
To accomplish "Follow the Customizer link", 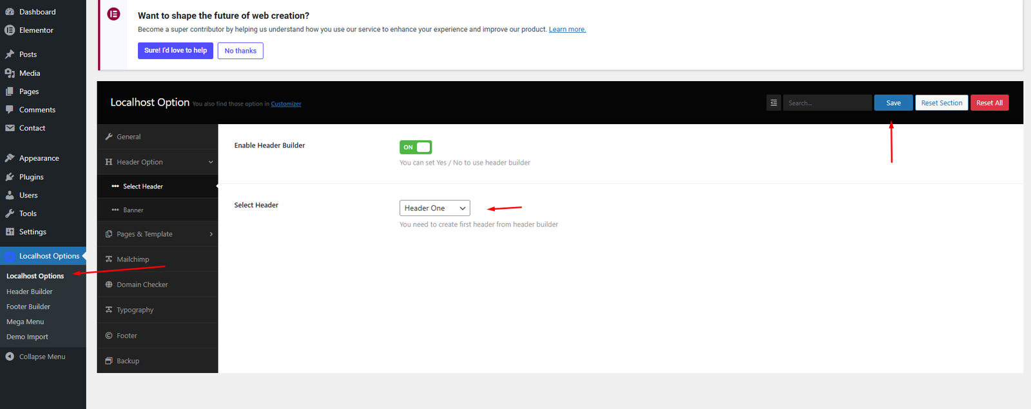I will tap(286, 104).
